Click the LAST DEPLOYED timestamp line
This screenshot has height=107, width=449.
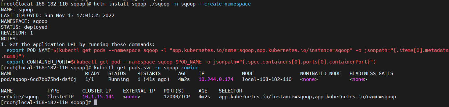click(x=58, y=15)
